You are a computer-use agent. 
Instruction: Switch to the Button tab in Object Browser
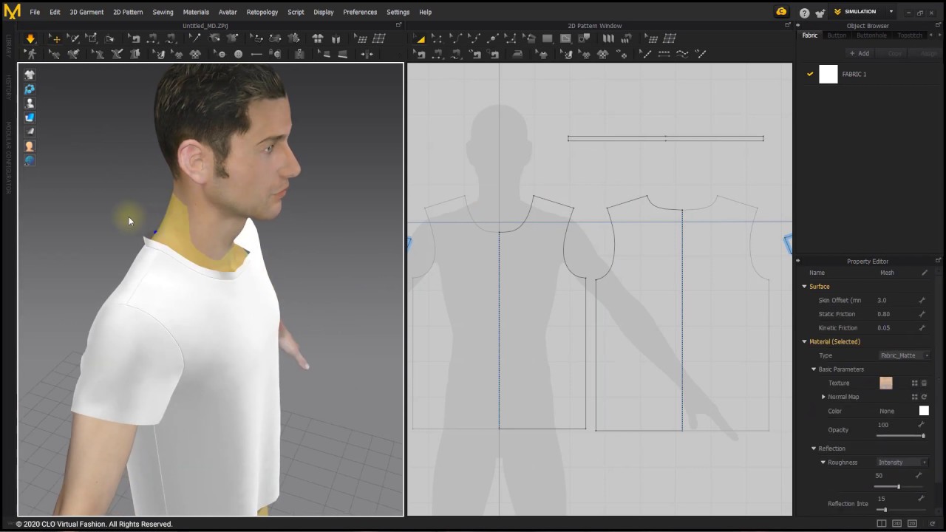[837, 35]
